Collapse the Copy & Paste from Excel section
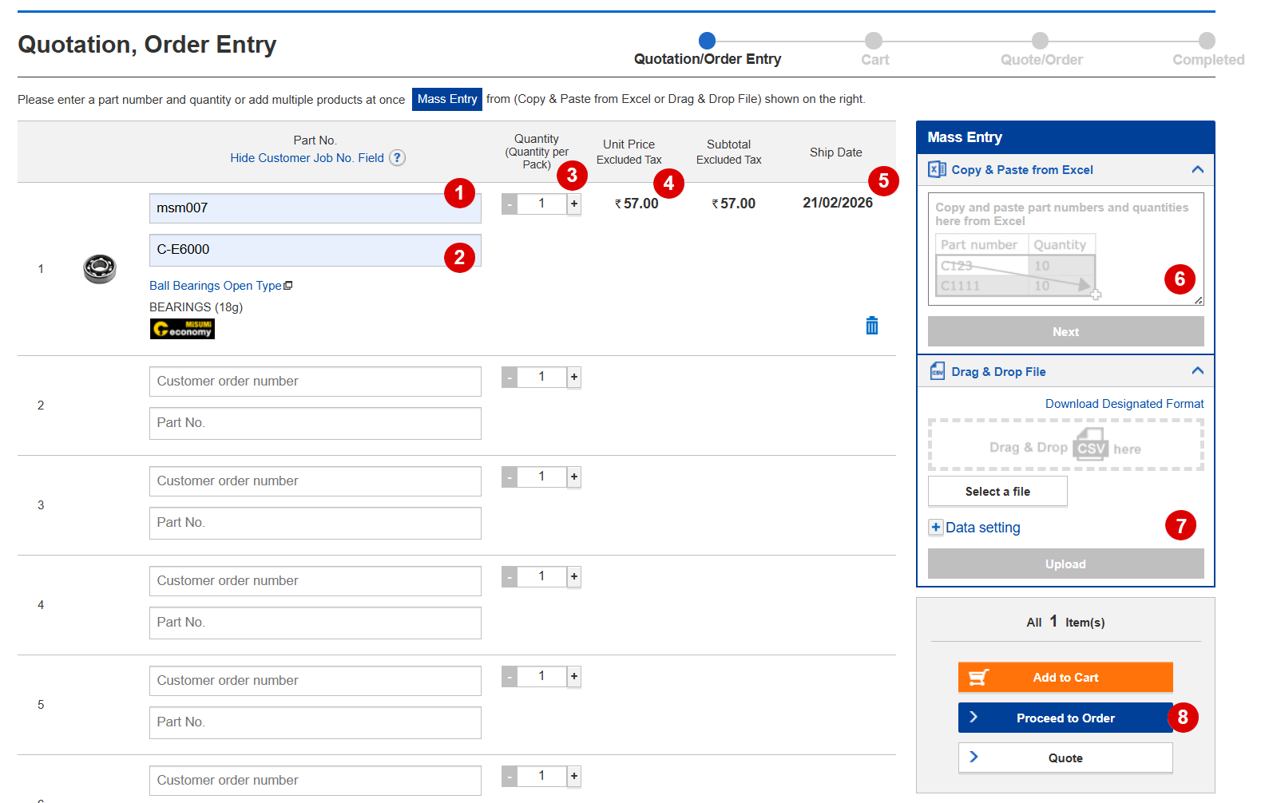The height and width of the screenshot is (803, 1265). click(1197, 169)
